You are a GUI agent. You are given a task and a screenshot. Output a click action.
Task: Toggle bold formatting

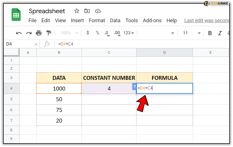pos(210,33)
